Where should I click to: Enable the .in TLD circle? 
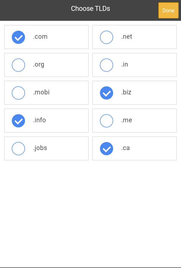click(107, 65)
